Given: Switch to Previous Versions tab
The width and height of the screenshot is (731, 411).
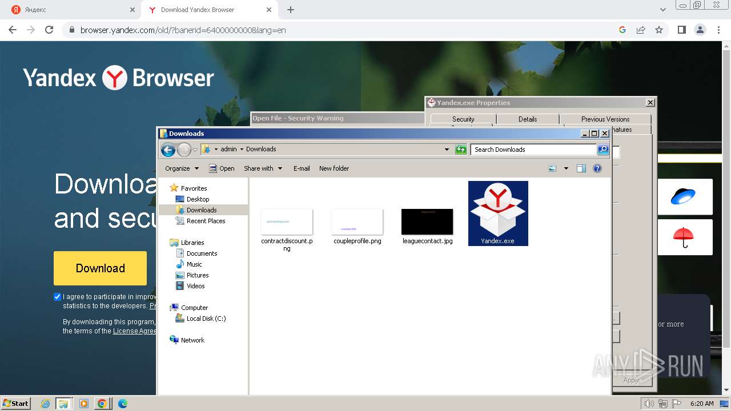Looking at the screenshot, I should pyautogui.click(x=605, y=119).
